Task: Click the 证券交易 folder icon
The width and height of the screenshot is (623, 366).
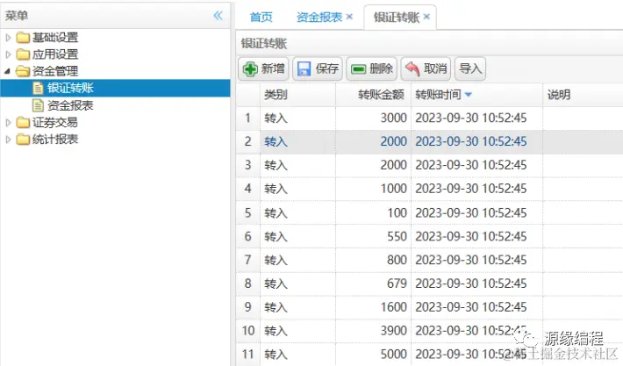Action: pos(23,122)
